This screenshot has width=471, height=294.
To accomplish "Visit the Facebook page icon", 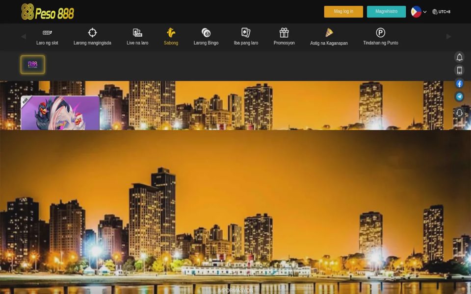I will 459,83.
